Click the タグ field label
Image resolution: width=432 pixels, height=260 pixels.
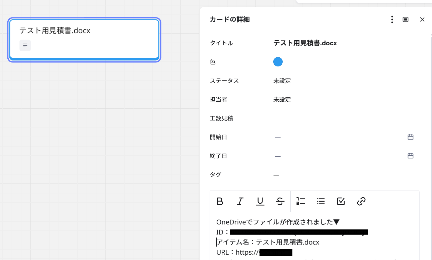click(215, 174)
